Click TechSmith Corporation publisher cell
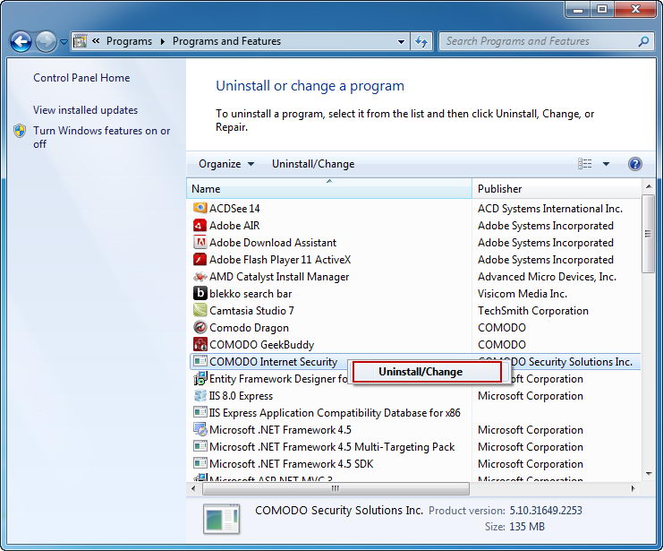The width and height of the screenshot is (663, 551). coord(533,311)
